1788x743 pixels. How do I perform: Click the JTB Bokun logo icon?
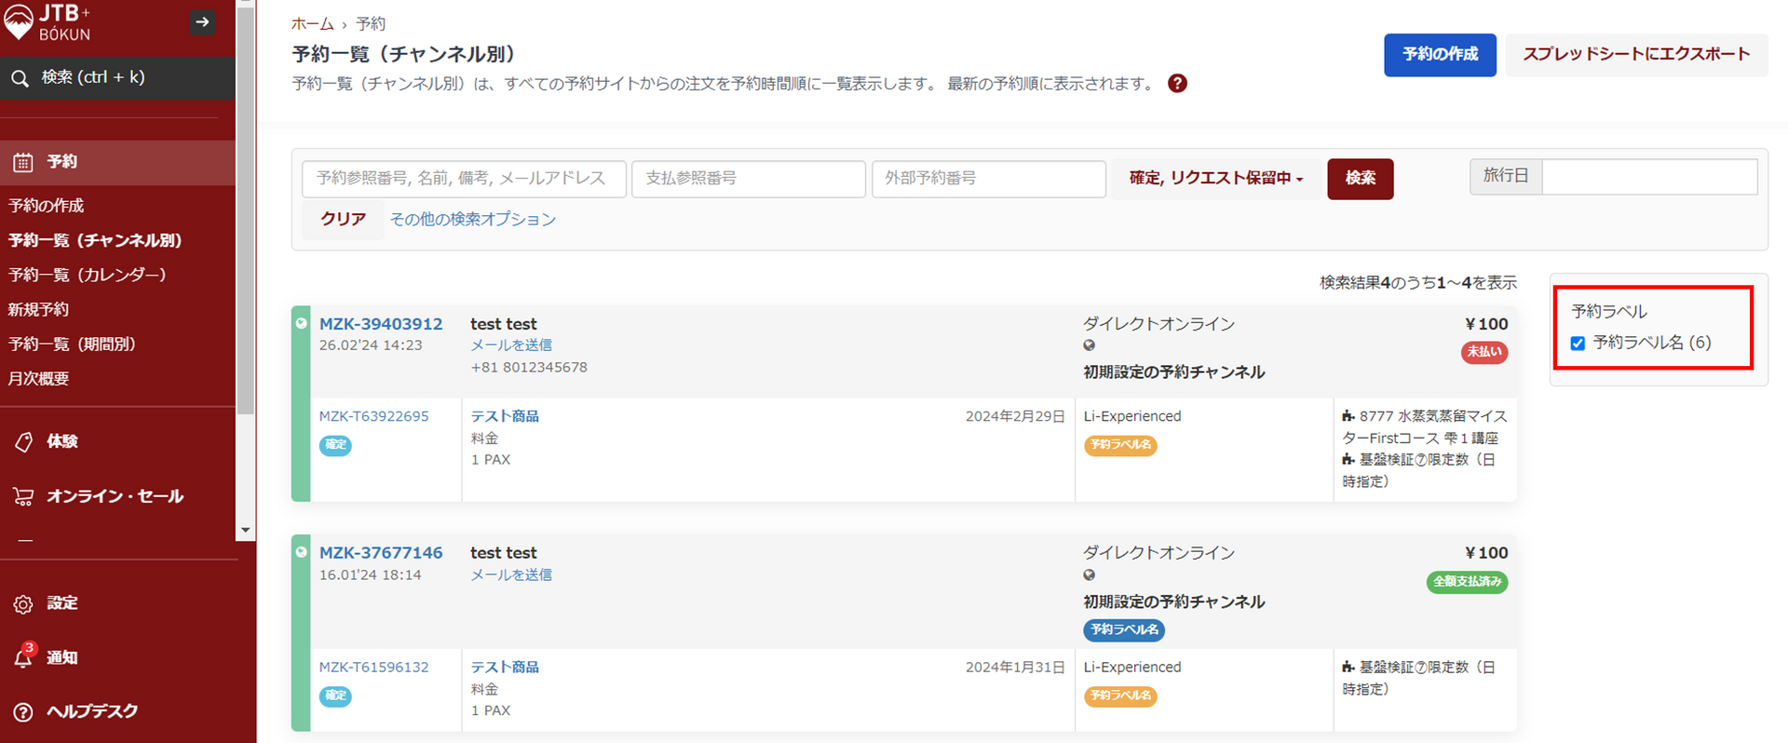tap(19, 20)
